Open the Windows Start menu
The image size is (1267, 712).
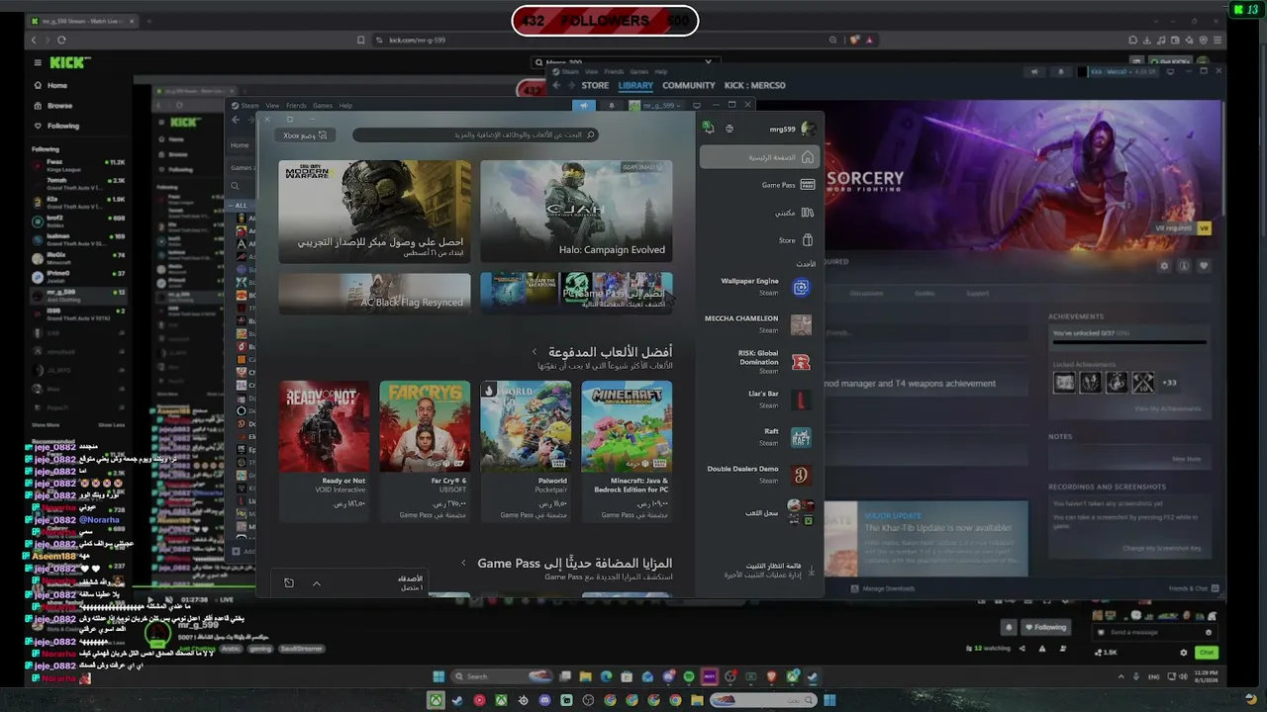click(439, 676)
